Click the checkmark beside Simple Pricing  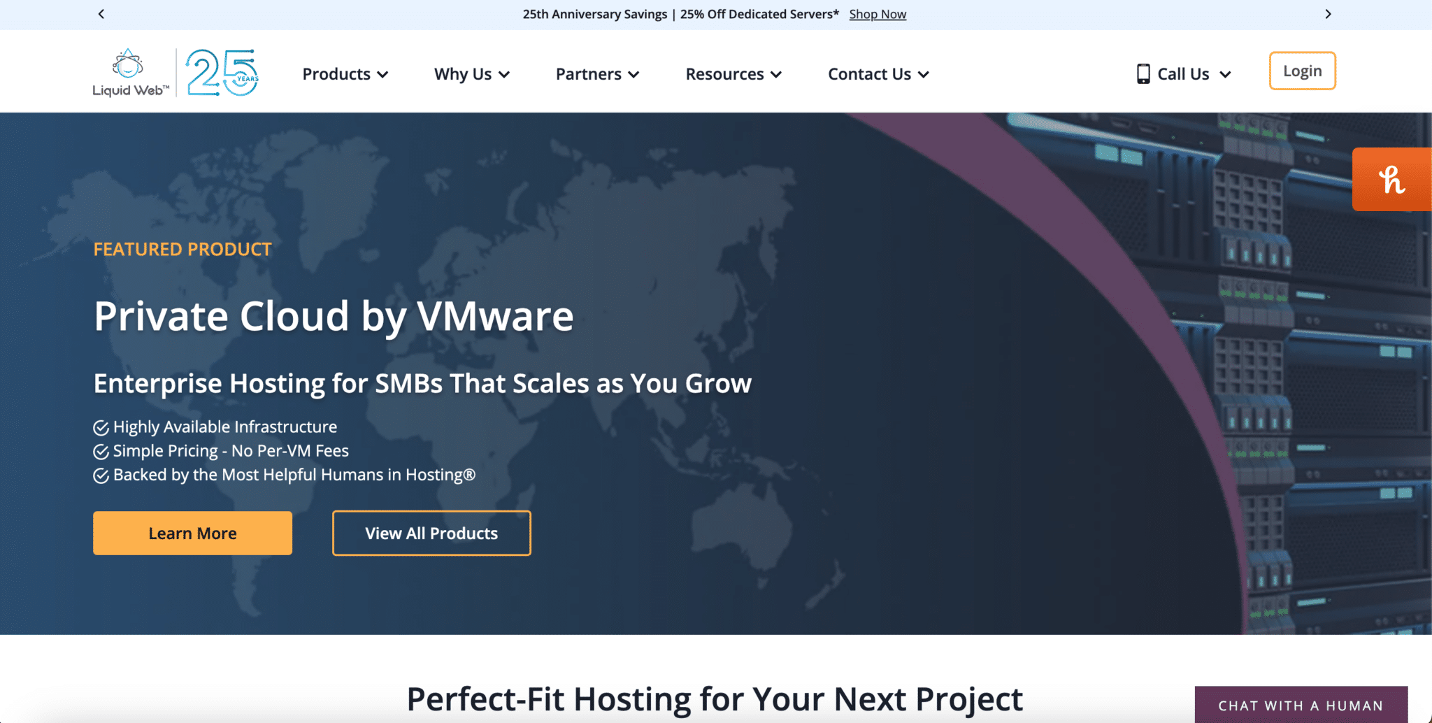[x=100, y=451]
